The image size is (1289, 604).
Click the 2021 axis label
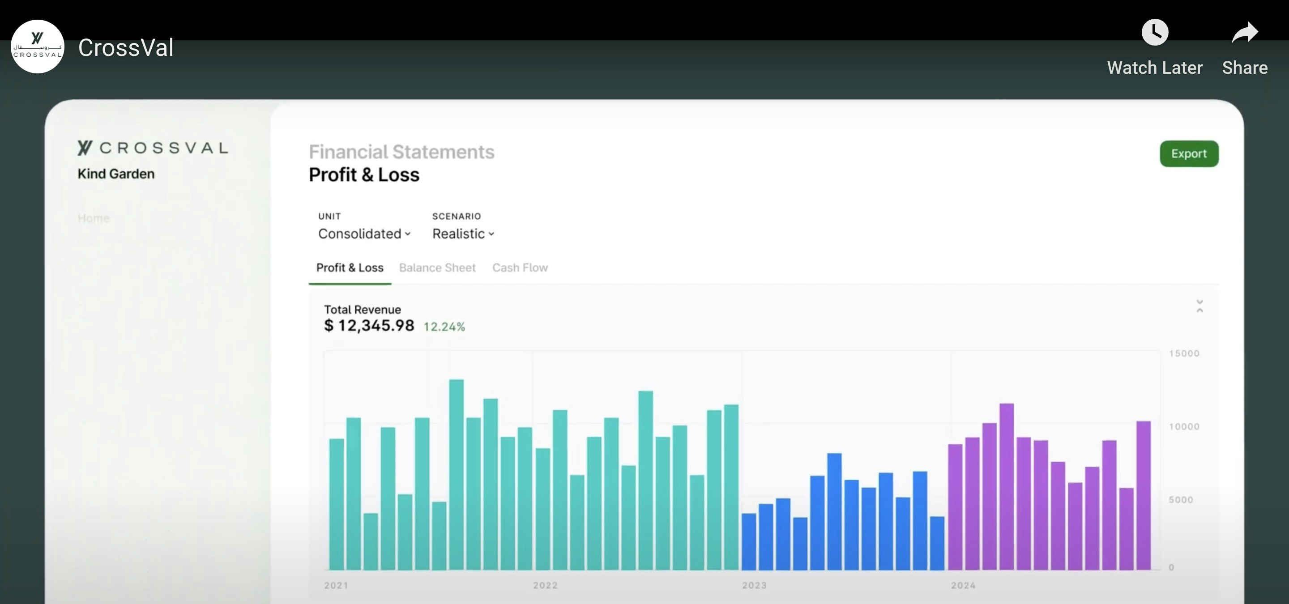point(336,585)
